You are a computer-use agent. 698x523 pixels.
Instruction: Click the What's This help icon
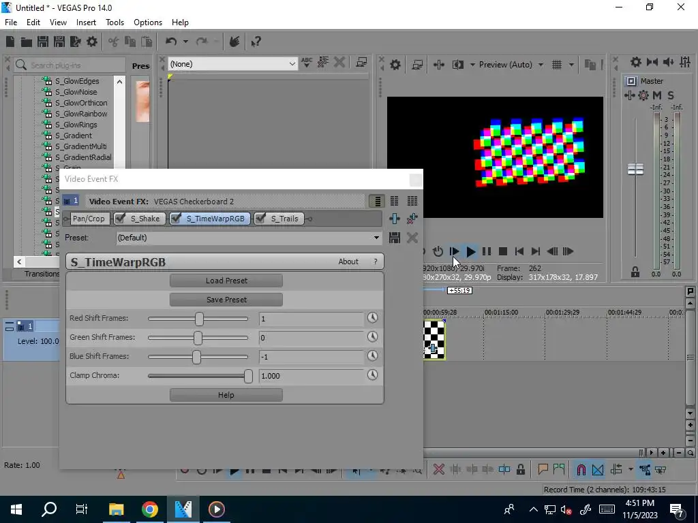tap(256, 42)
